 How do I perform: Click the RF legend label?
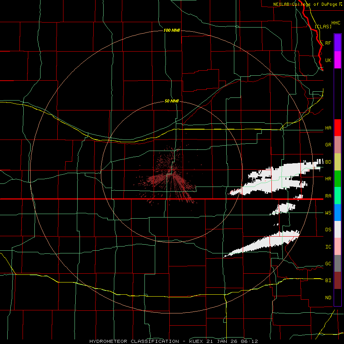point(328,43)
